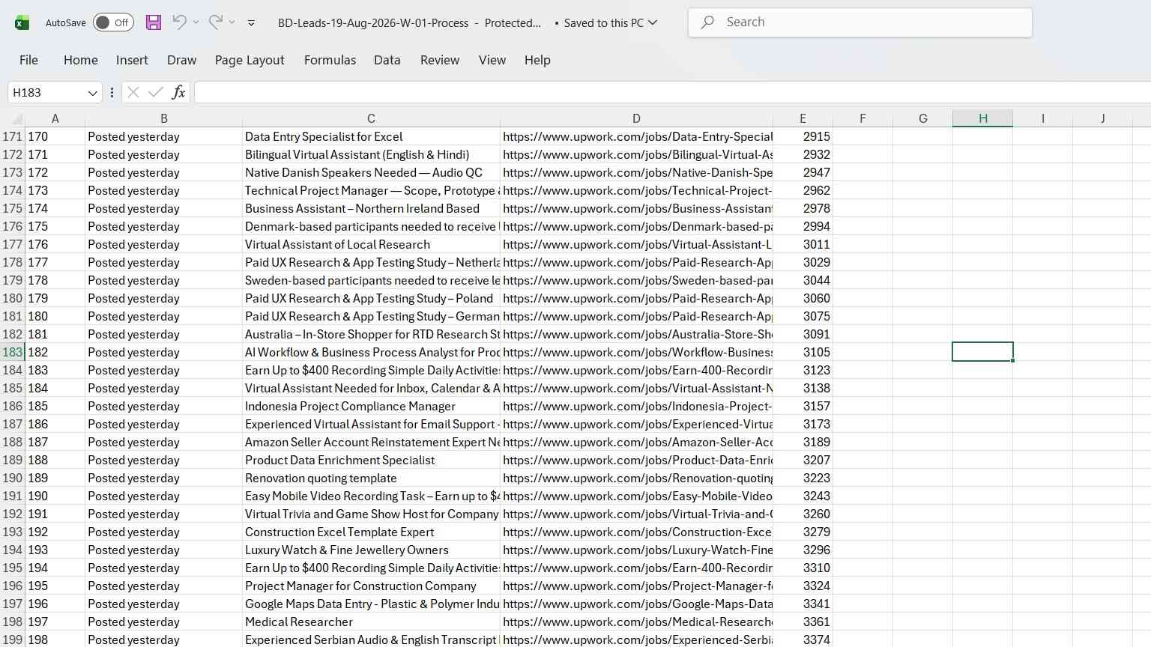Click the Select All corner triangle
The image size is (1151, 647).
pos(16,118)
